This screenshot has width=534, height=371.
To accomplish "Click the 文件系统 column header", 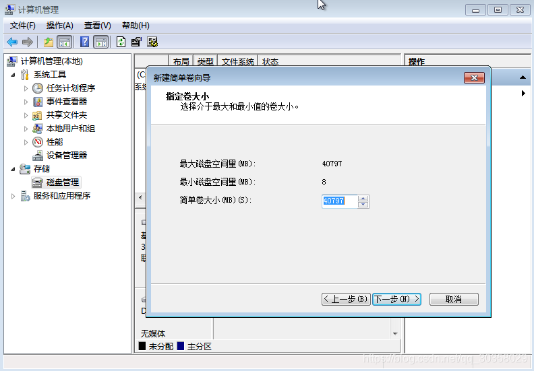I will [x=238, y=61].
